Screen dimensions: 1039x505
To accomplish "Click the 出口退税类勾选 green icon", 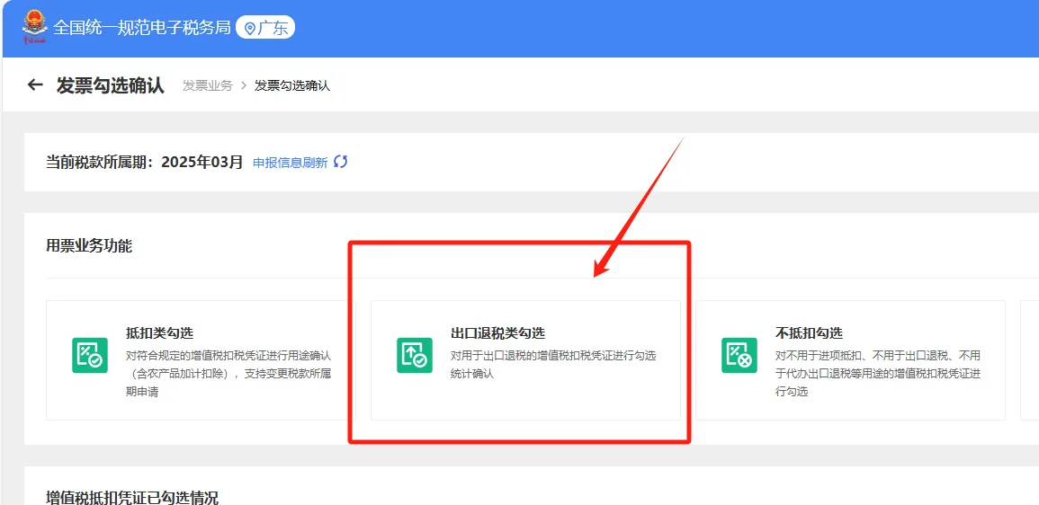I will click(x=414, y=356).
